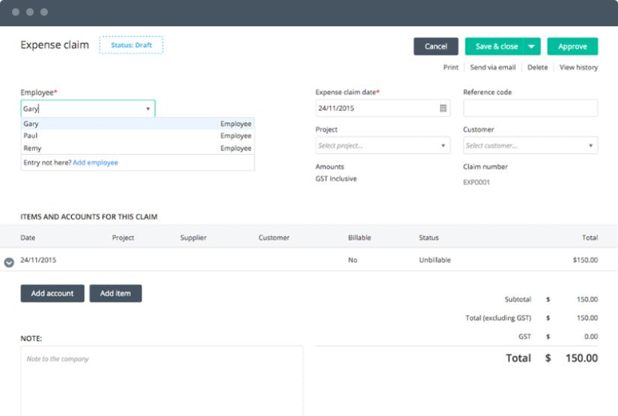Image resolution: width=618 pixels, height=416 pixels.
Task: Click the 24/11/2015 date in the claim row
Action: [38, 260]
